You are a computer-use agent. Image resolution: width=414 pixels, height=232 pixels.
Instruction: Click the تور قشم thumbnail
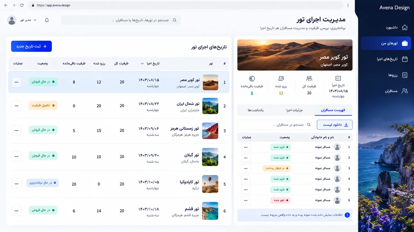point(210,211)
